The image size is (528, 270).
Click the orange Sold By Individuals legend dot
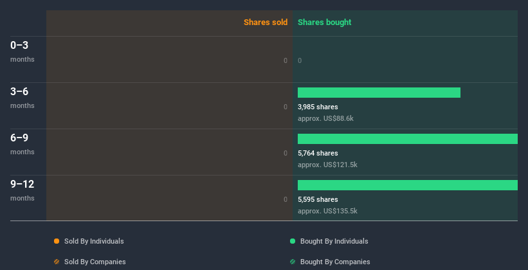point(57,241)
